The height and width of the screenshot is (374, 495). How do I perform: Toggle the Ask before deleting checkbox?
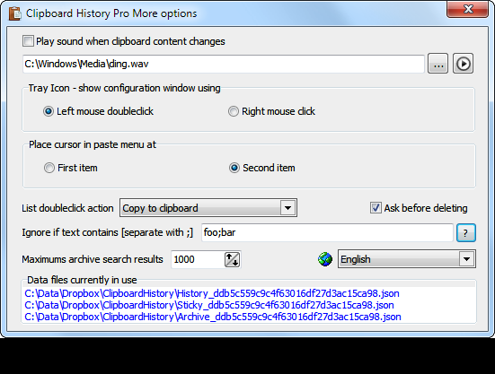[376, 208]
